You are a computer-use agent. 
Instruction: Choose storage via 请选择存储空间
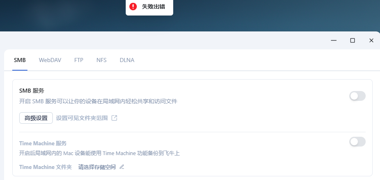(97, 167)
